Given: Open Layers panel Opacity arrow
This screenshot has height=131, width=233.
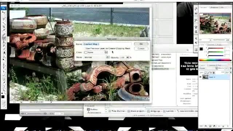Looking at the screenshot, I should click(230, 68).
